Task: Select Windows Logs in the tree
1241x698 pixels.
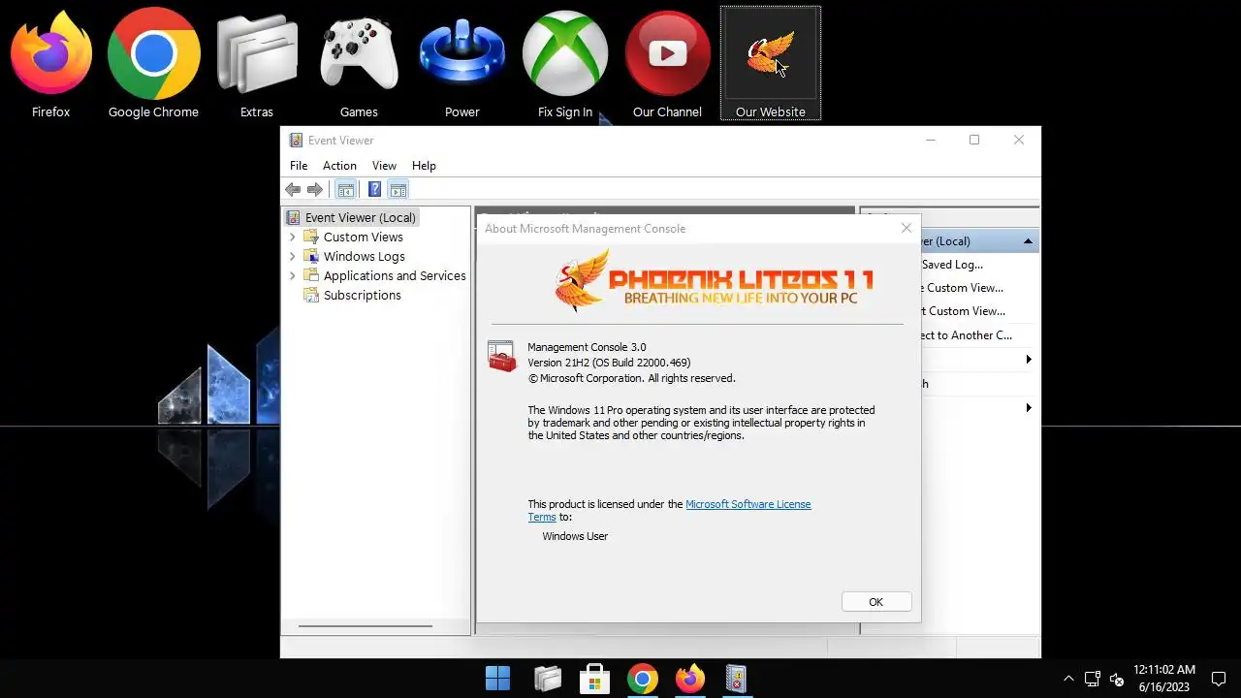Action: coord(365,256)
